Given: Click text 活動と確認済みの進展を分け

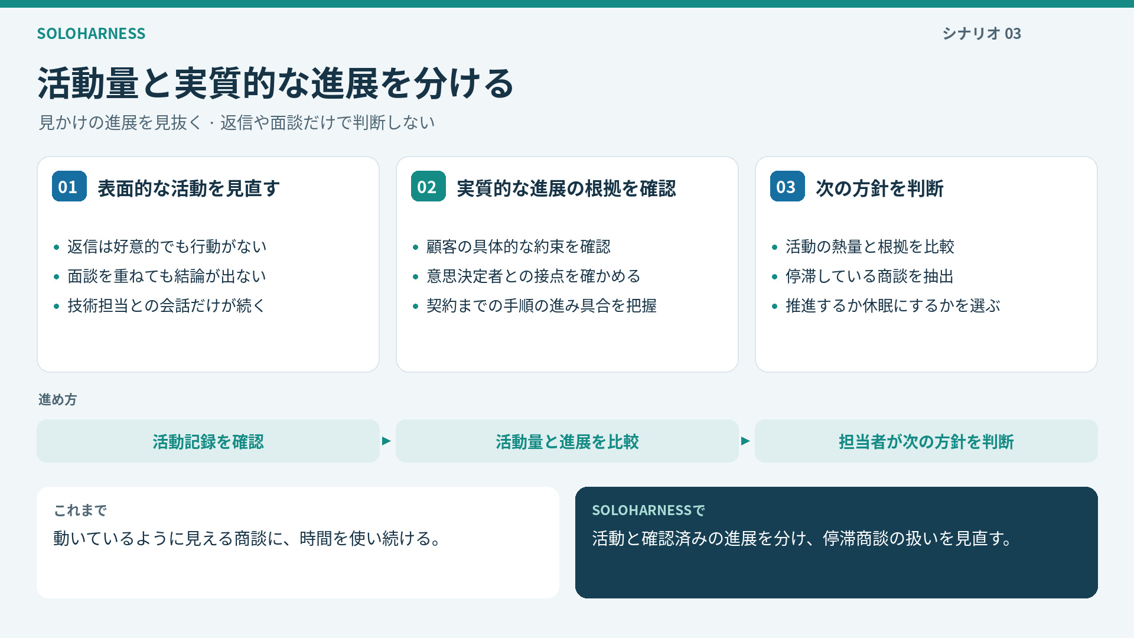Looking at the screenshot, I should [x=699, y=538].
